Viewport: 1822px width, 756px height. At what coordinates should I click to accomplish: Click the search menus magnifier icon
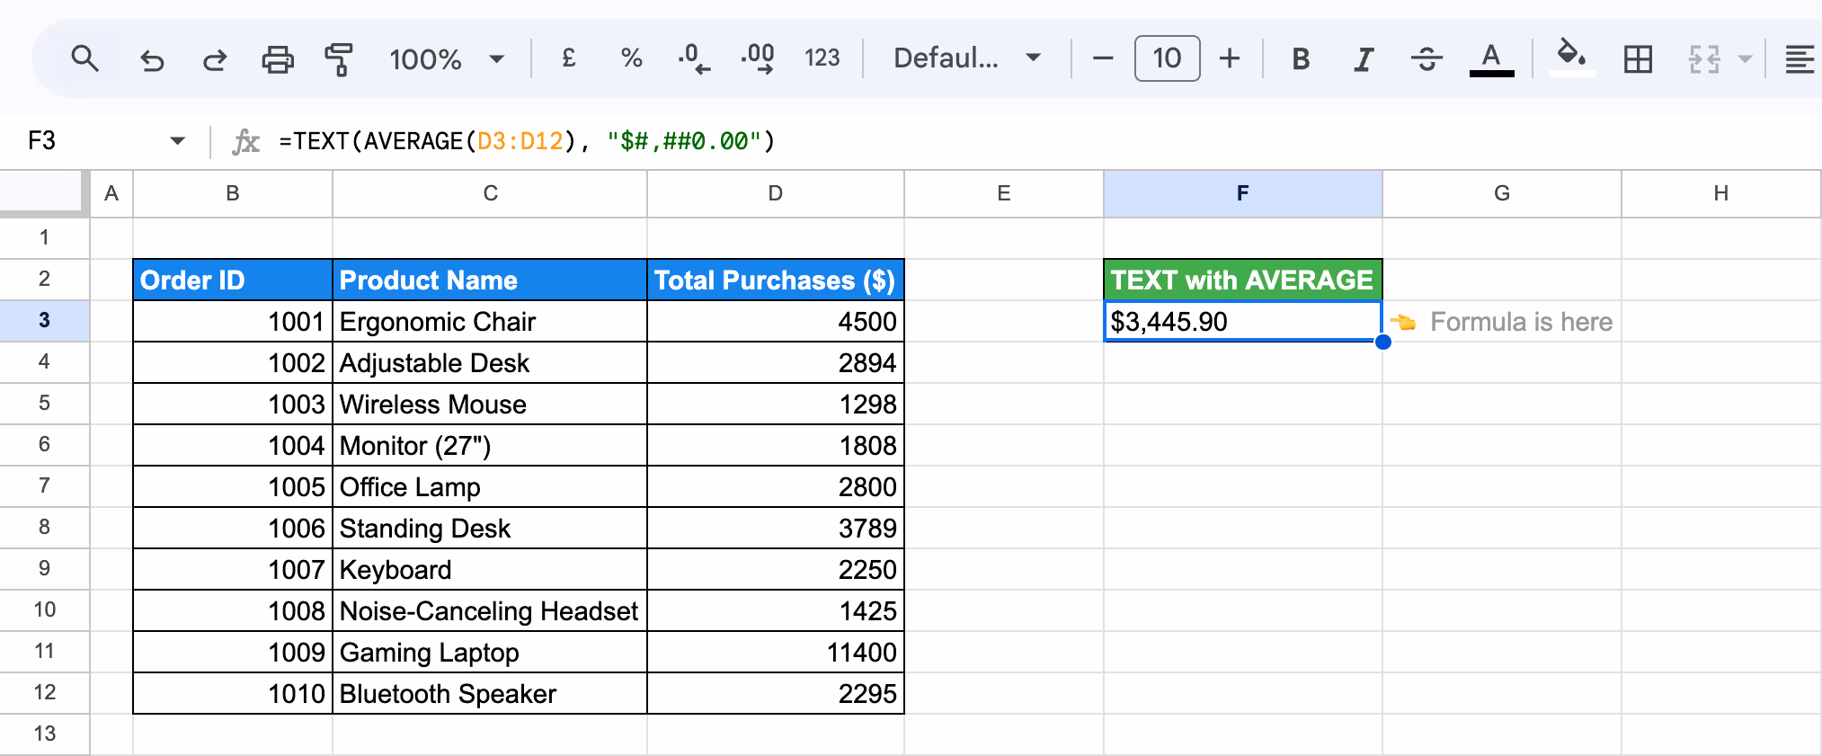point(85,59)
